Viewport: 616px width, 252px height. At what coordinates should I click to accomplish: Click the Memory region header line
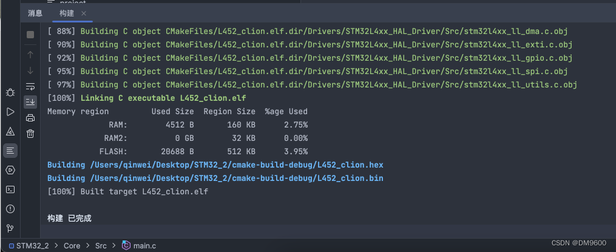click(177, 111)
